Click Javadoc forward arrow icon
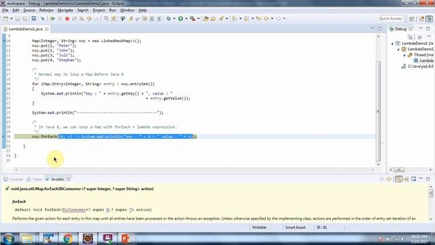The height and width of the screenshot is (245, 435). (389, 179)
